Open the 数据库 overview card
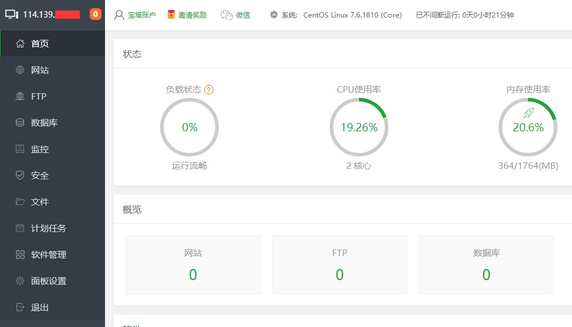 click(x=486, y=265)
